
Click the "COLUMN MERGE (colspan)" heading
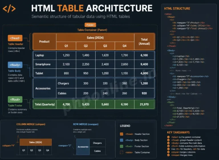pos(31,124)
